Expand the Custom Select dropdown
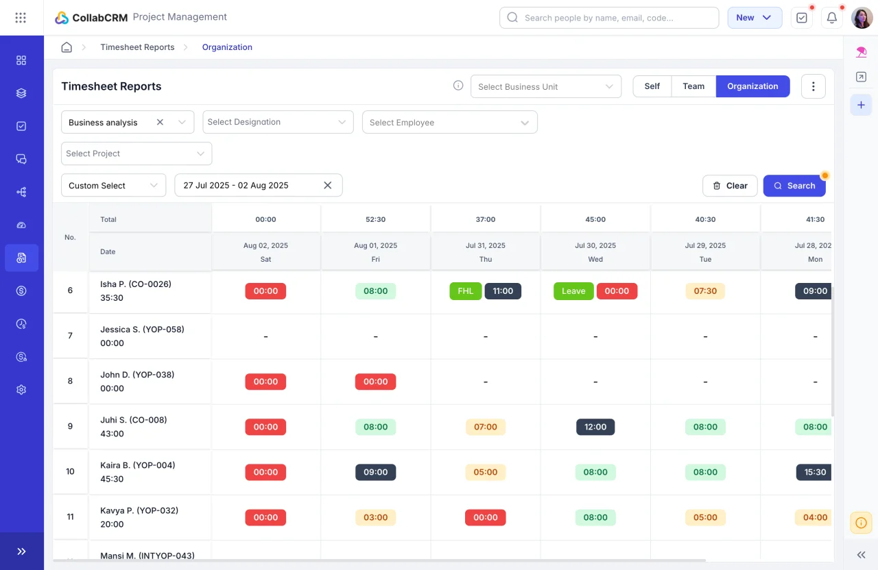Viewport: 878px width, 570px height. click(x=114, y=186)
